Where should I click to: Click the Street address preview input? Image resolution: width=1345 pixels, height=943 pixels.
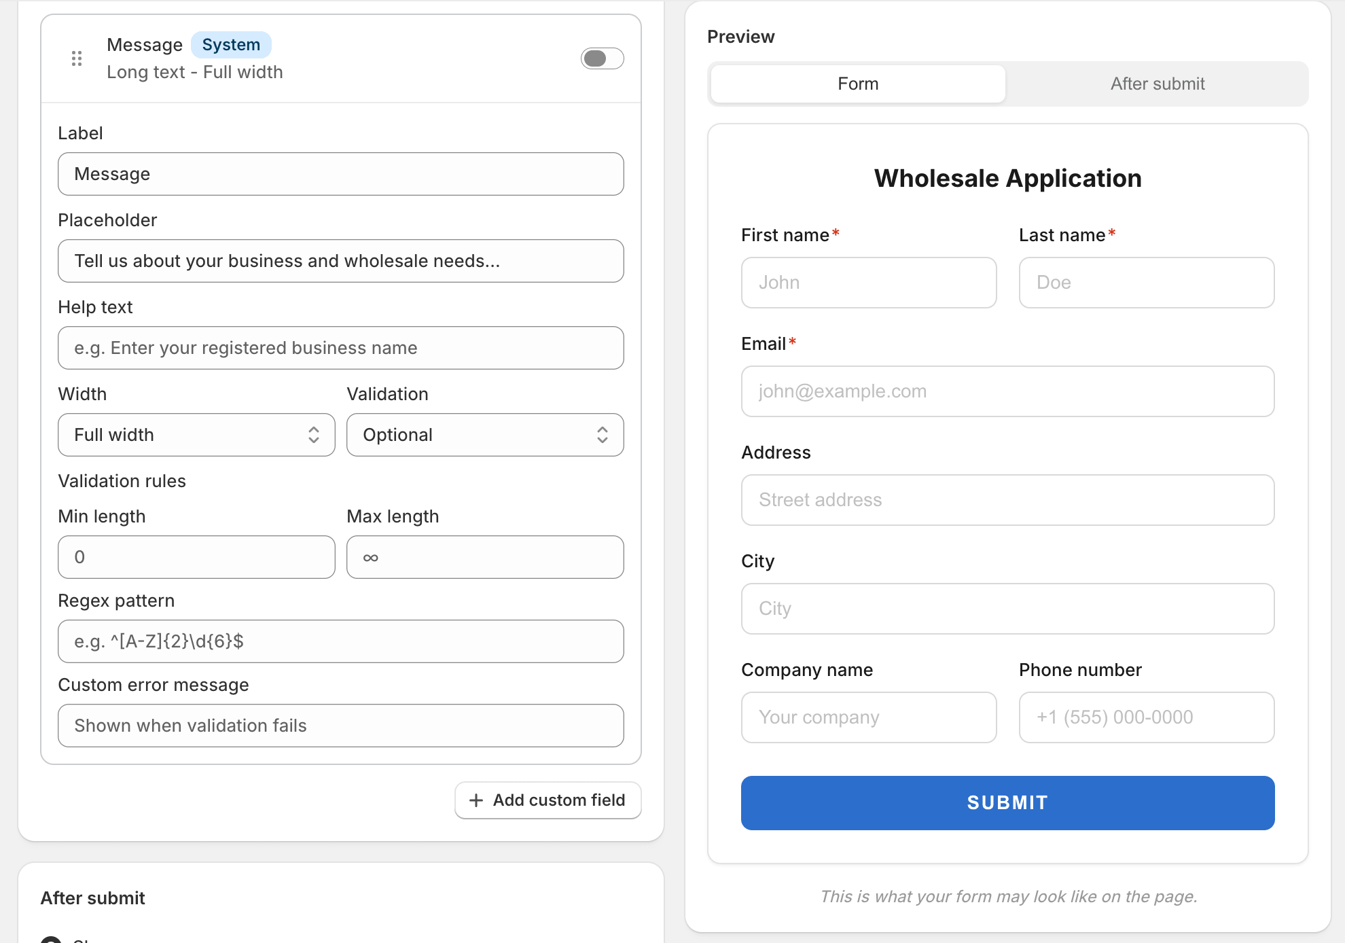(1008, 500)
